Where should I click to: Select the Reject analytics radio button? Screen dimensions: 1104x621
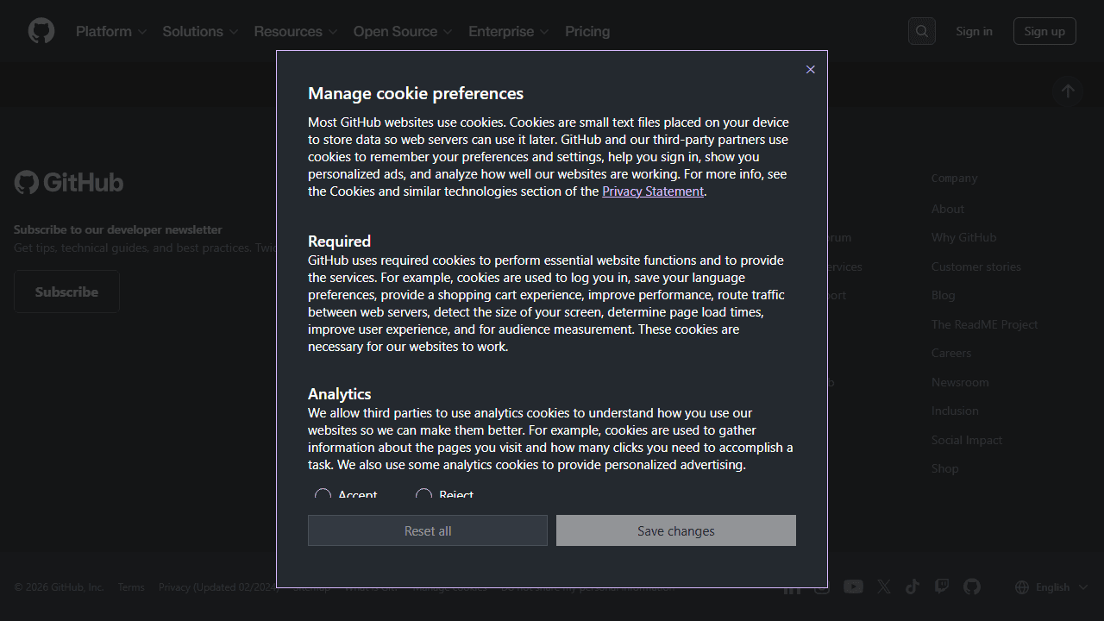(x=423, y=495)
